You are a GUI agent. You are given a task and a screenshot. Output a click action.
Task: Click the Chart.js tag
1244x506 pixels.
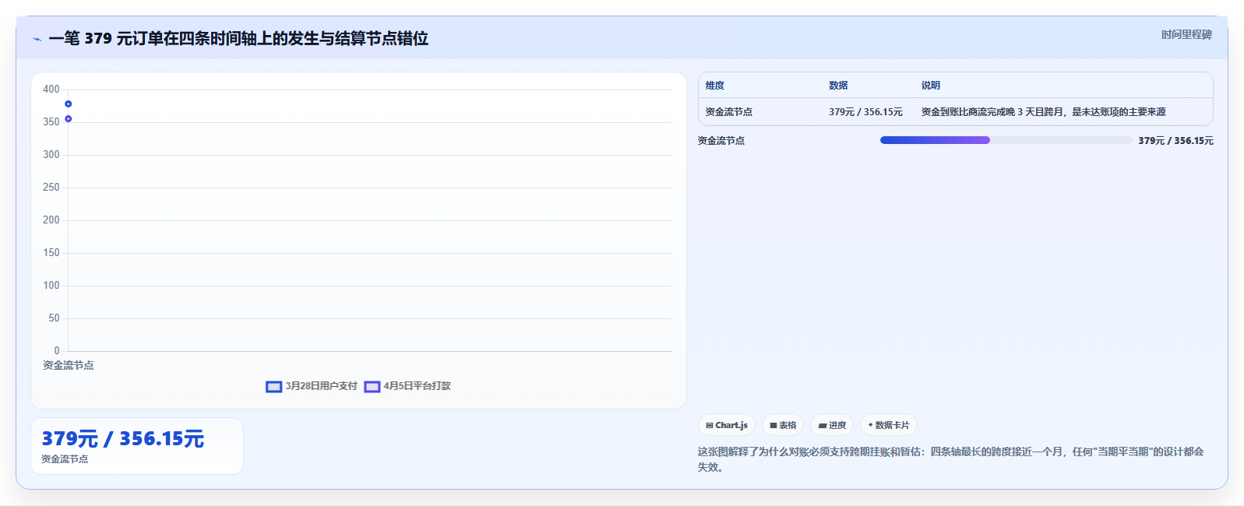coord(727,425)
